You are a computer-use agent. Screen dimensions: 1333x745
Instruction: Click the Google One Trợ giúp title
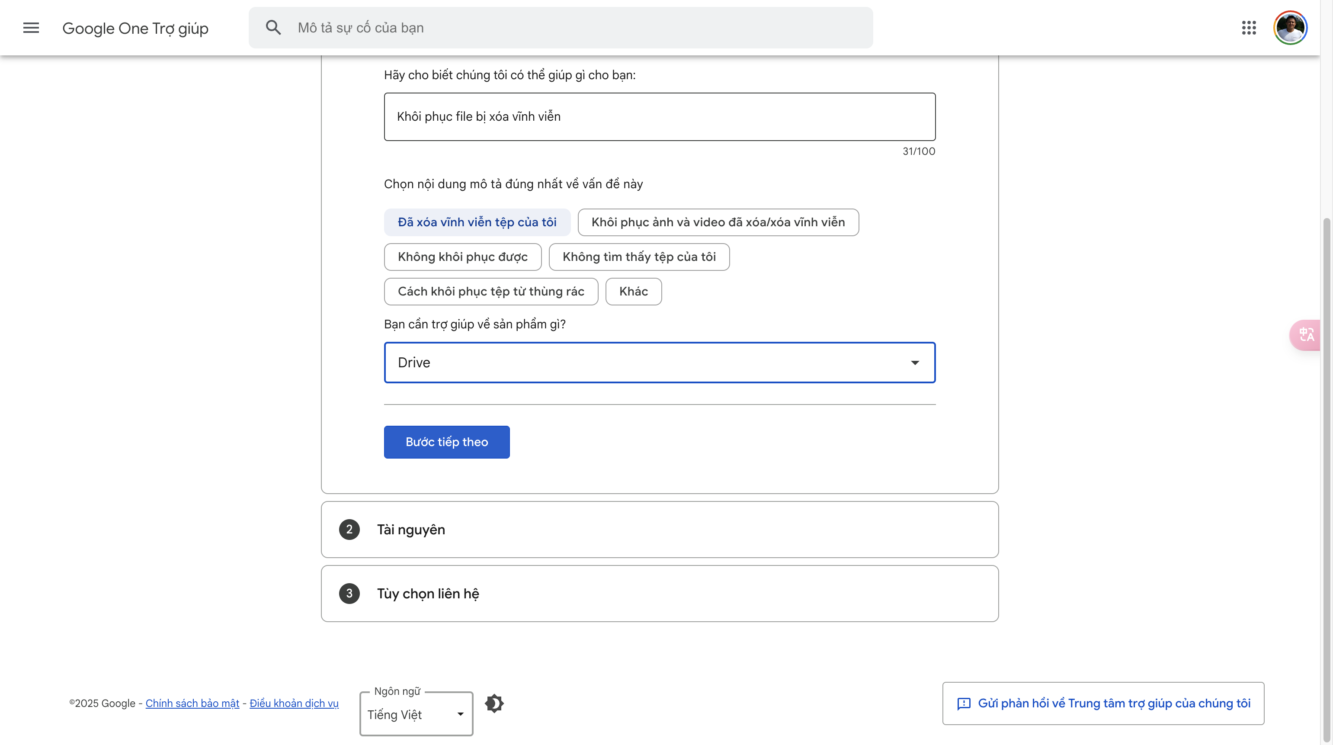[135, 28]
